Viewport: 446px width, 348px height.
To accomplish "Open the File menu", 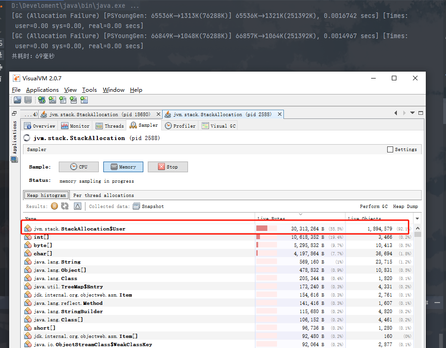I will pyautogui.click(x=16, y=90).
